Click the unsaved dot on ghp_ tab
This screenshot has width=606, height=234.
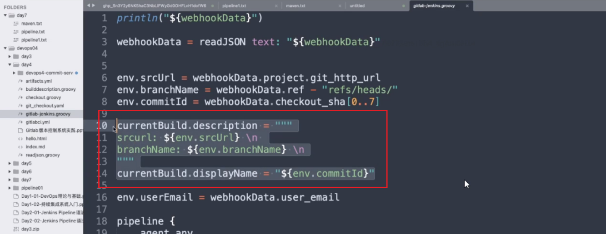click(x=213, y=6)
